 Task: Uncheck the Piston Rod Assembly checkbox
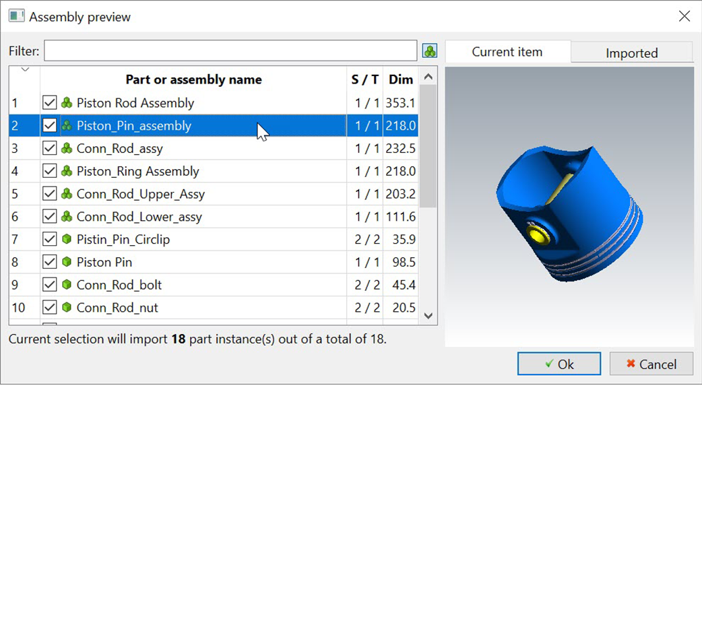tap(50, 103)
